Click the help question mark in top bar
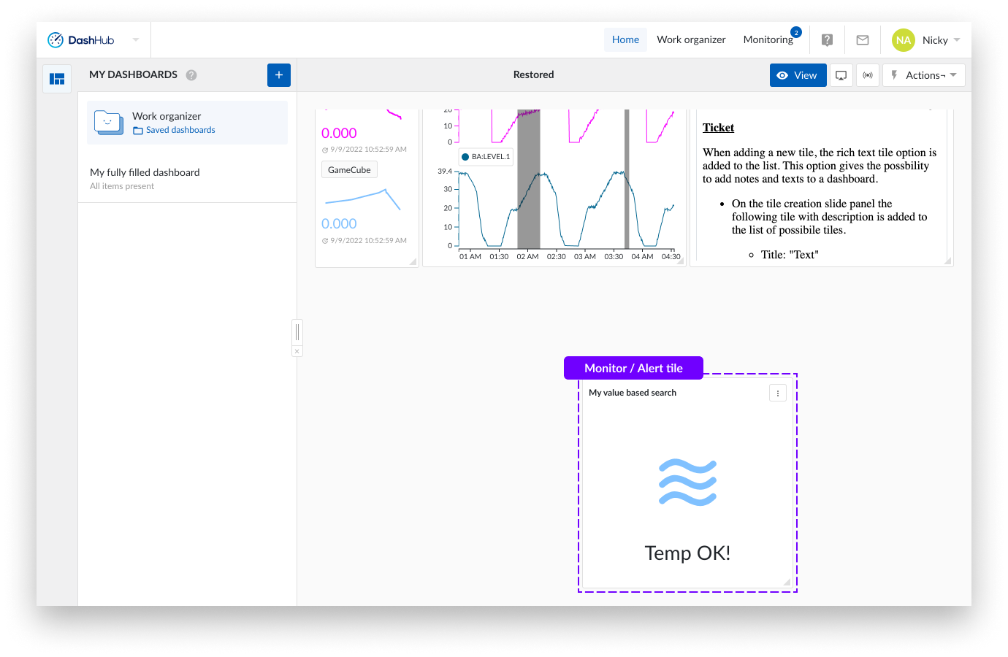This screenshot has width=1008, height=657. click(x=827, y=40)
